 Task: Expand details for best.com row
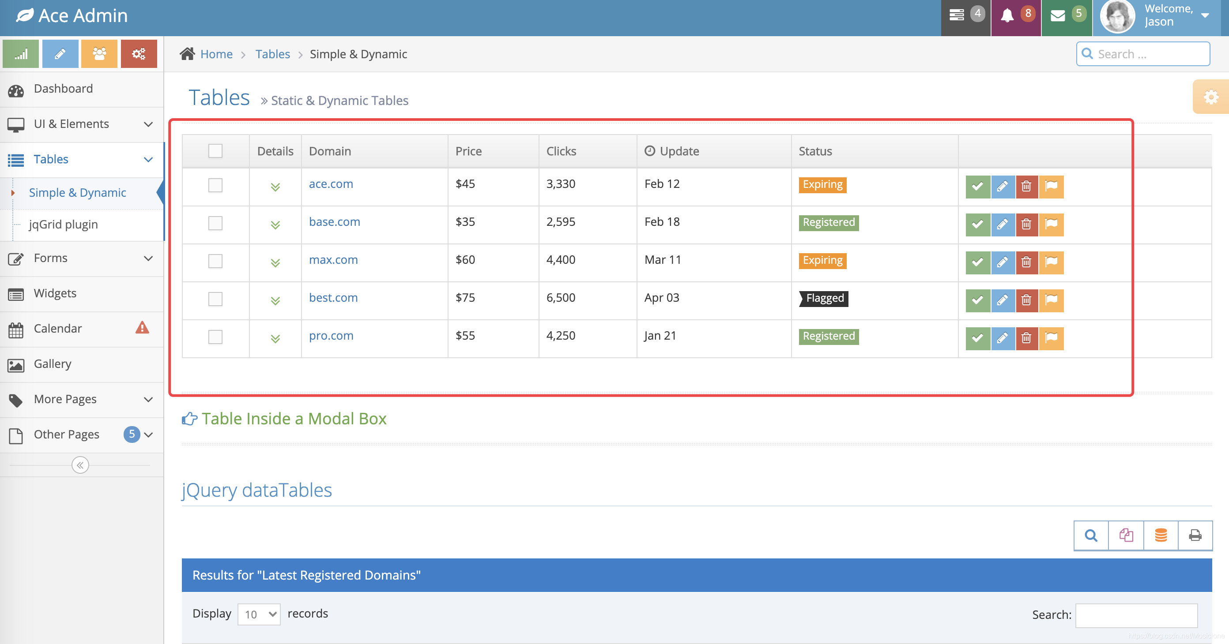275,301
